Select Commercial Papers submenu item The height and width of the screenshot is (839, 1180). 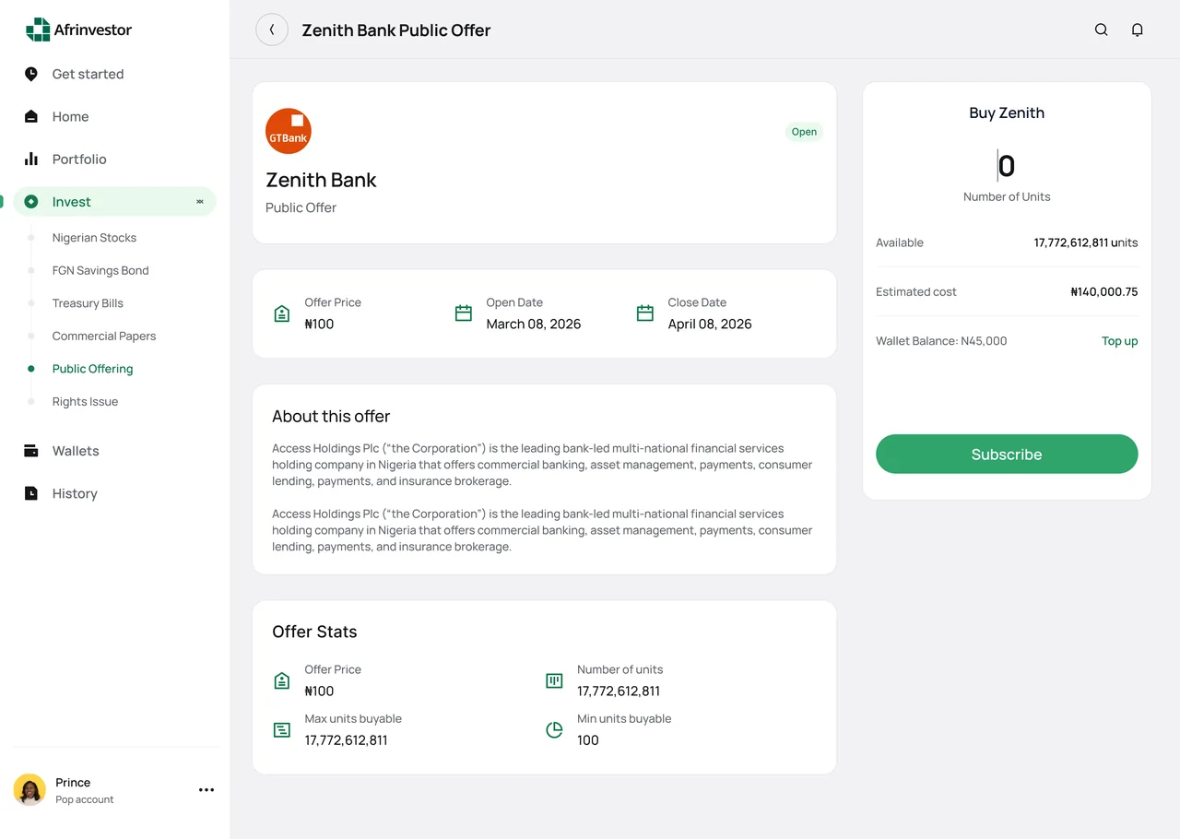[x=104, y=336]
